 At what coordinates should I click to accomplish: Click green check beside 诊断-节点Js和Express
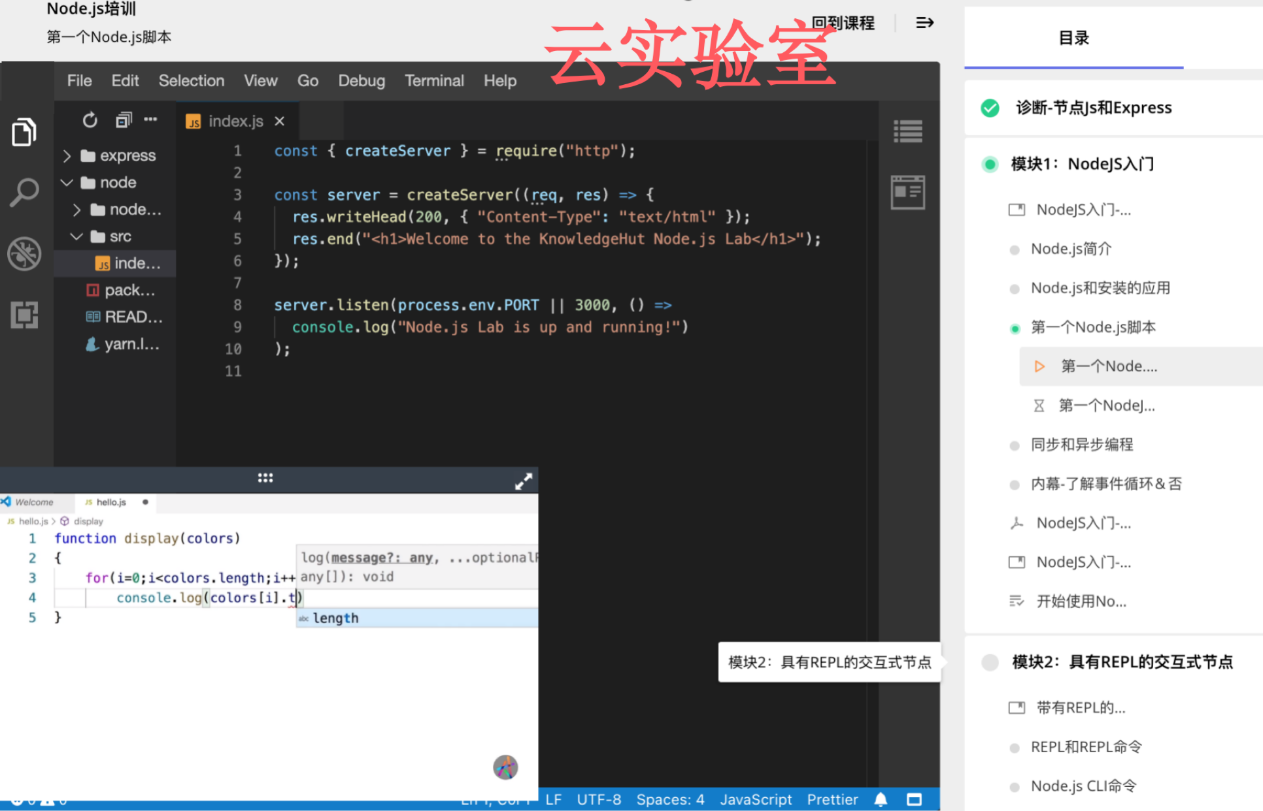(990, 108)
